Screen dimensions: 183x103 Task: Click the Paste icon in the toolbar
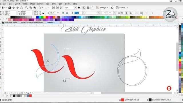(x=35, y=8)
